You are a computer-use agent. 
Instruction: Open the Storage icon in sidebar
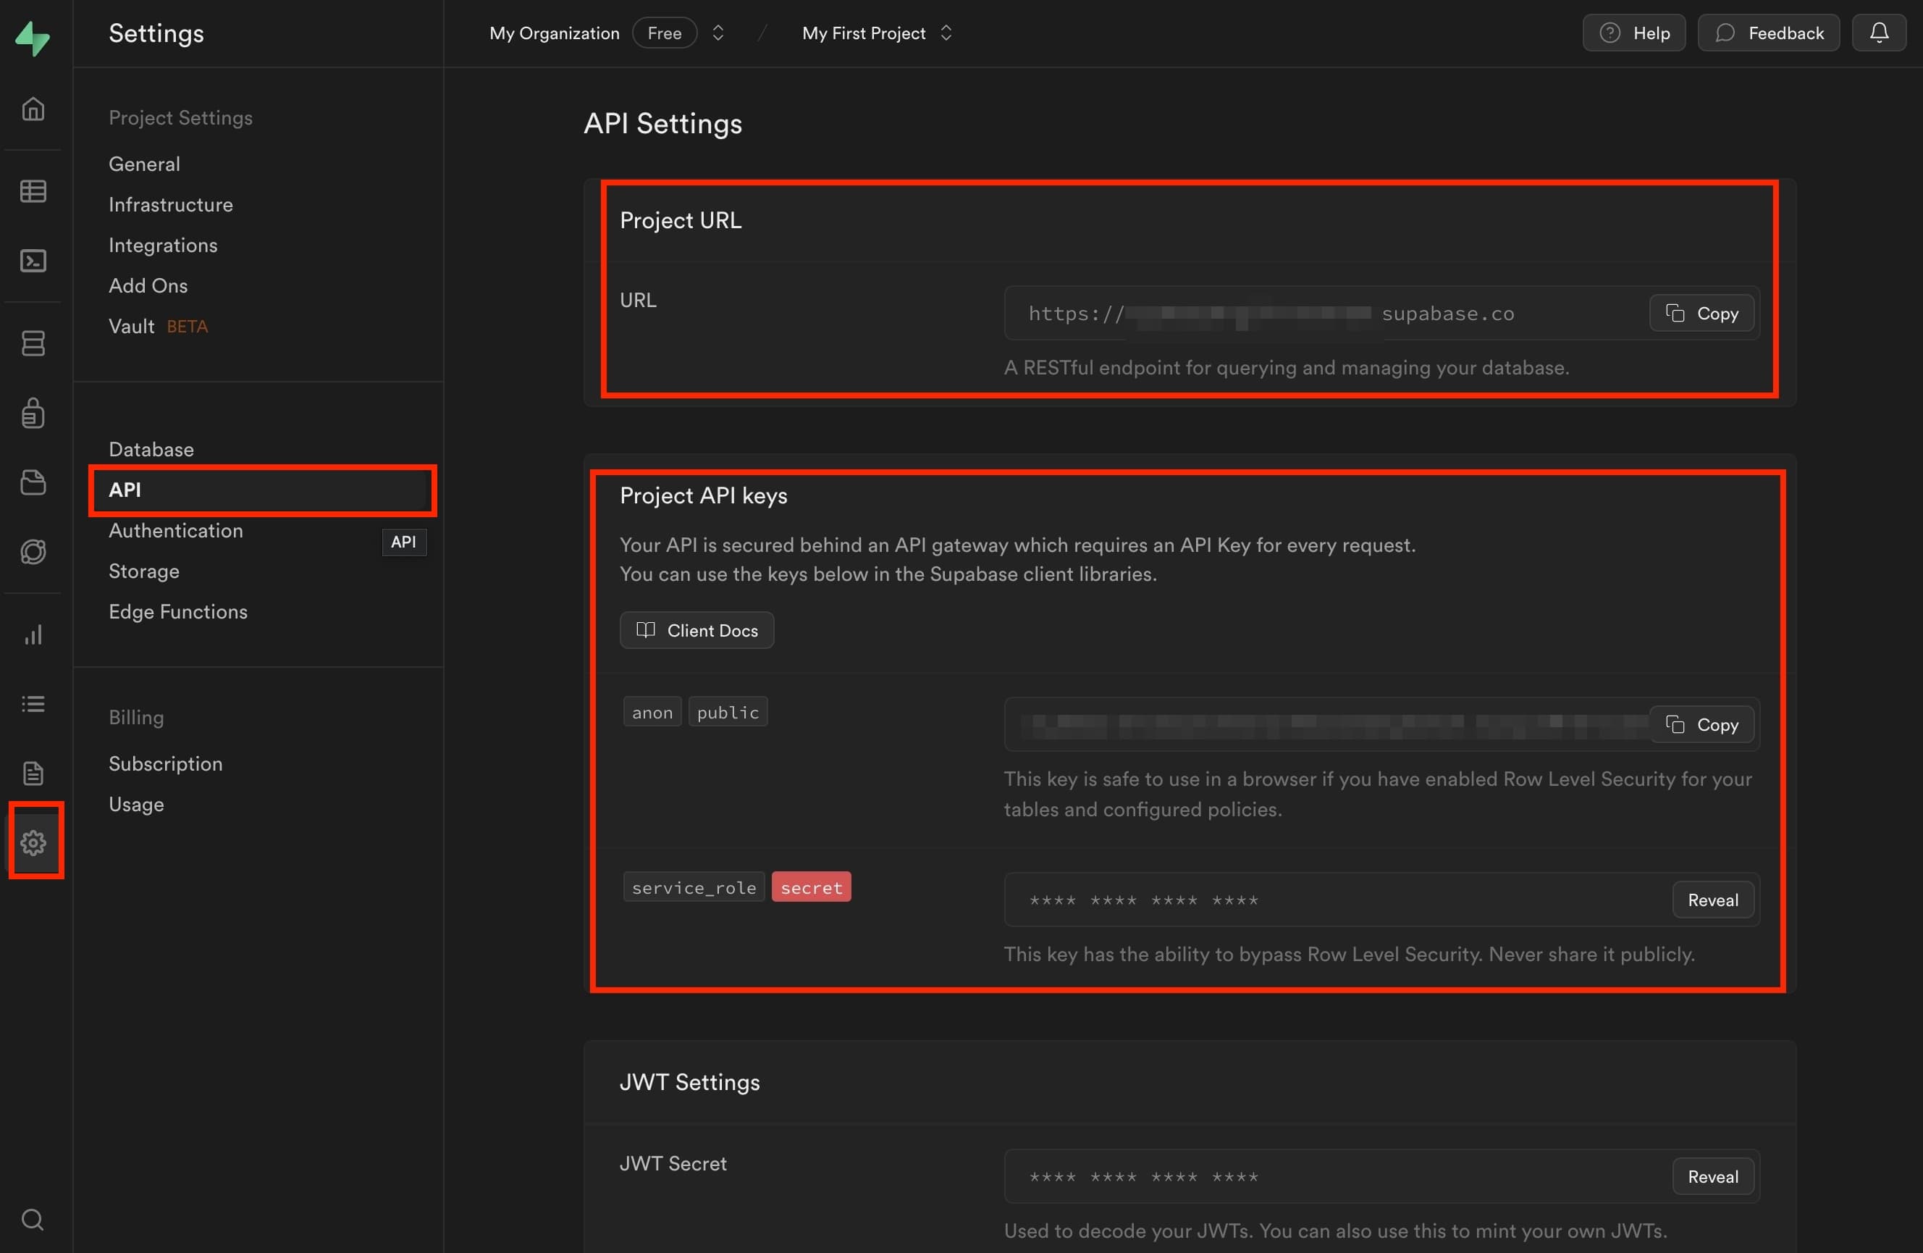tap(33, 482)
